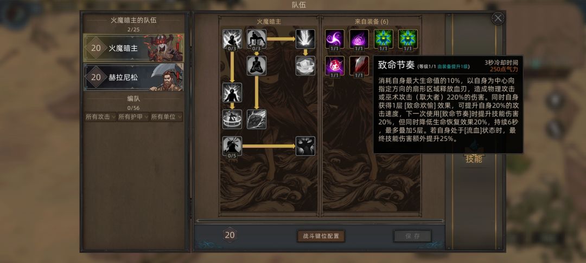Click the white explosion burst skill icon
Screen dimensions: 586x263
pyautogui.click(x=305, y=39)
